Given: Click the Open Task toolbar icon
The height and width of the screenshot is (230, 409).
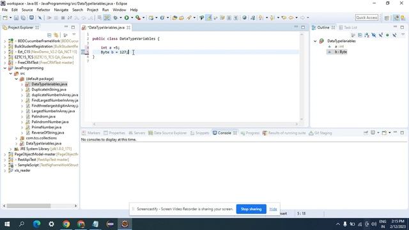Looking at the screenshot, I should coord(181,18).
